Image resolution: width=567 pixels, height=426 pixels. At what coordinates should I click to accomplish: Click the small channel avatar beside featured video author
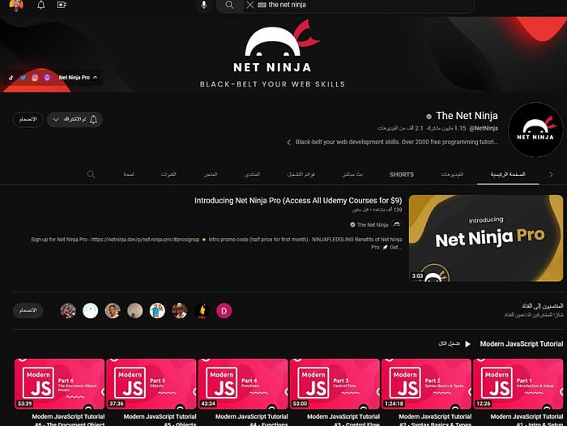[397, 224]
